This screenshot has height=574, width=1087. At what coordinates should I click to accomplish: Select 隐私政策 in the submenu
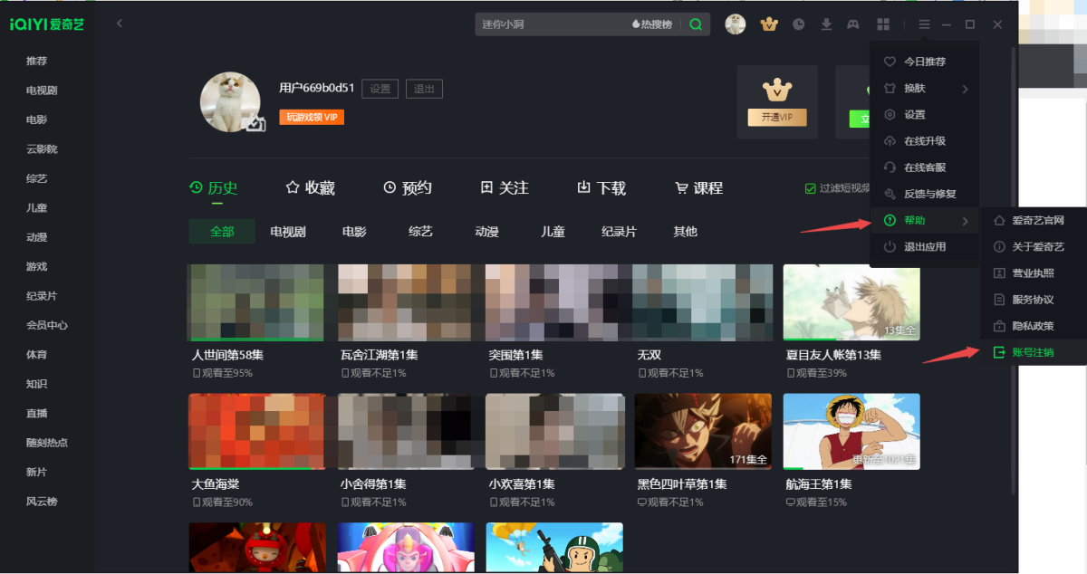coord(1034,325)
